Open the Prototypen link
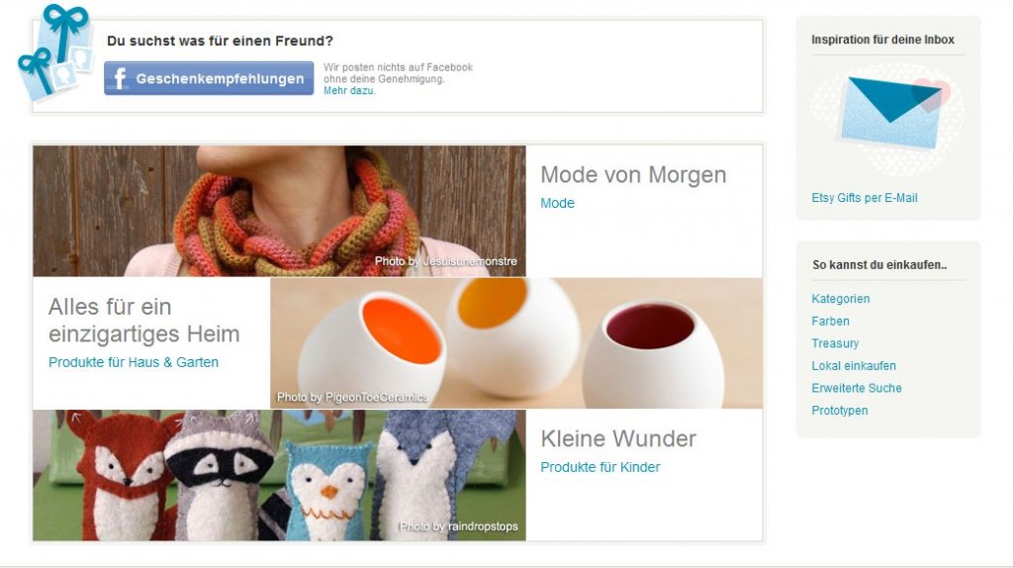The image size is (1013, 568). tap(839, 411)
